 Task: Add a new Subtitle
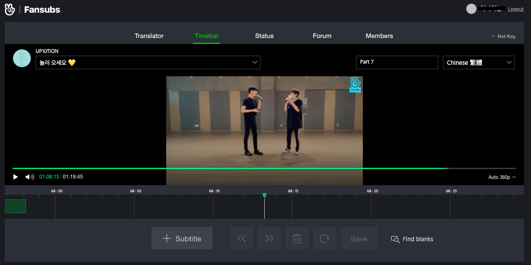click(182, 238)
